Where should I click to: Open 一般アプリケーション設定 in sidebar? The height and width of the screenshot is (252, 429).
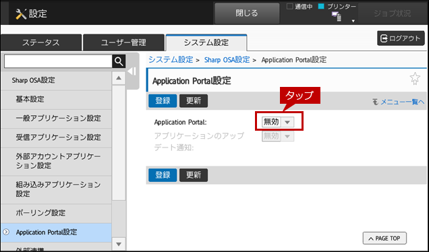point(56,119)
